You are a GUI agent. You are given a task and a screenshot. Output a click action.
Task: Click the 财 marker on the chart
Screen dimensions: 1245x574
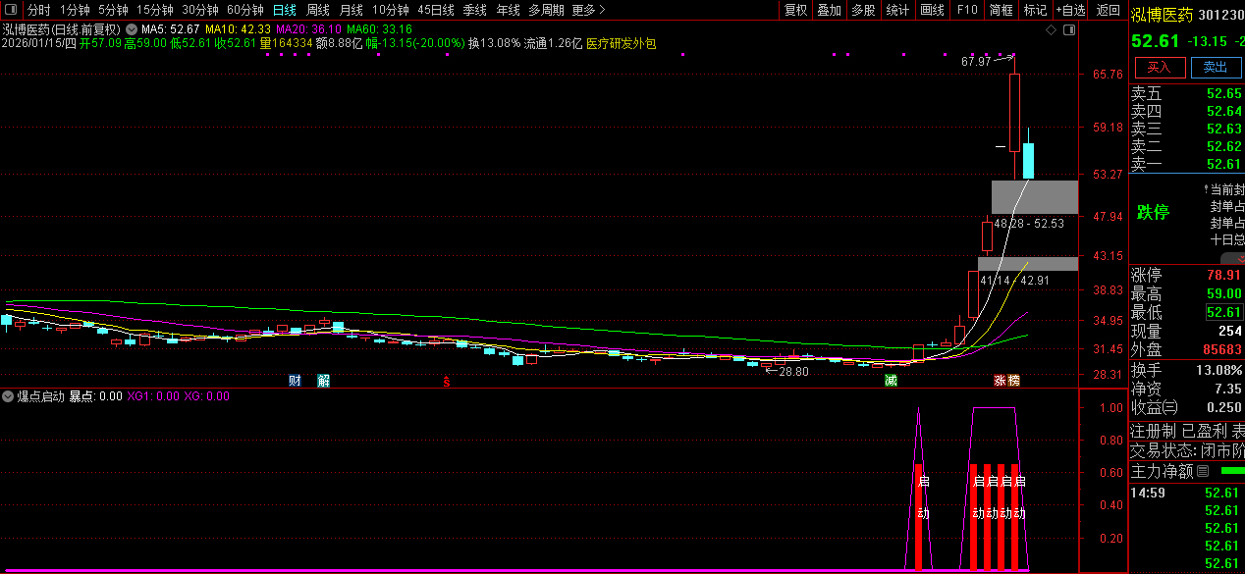[295, 380]
